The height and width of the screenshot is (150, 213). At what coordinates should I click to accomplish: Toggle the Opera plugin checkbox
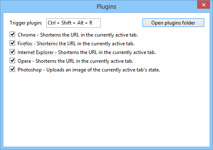coord(13,61)
